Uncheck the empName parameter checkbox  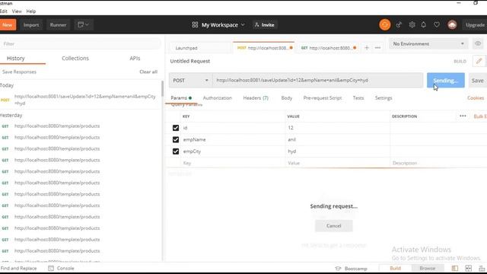[176, 139]
